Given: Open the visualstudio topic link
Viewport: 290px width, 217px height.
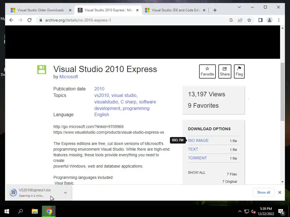Looking at the screenshot, I should tap(106, 102).
